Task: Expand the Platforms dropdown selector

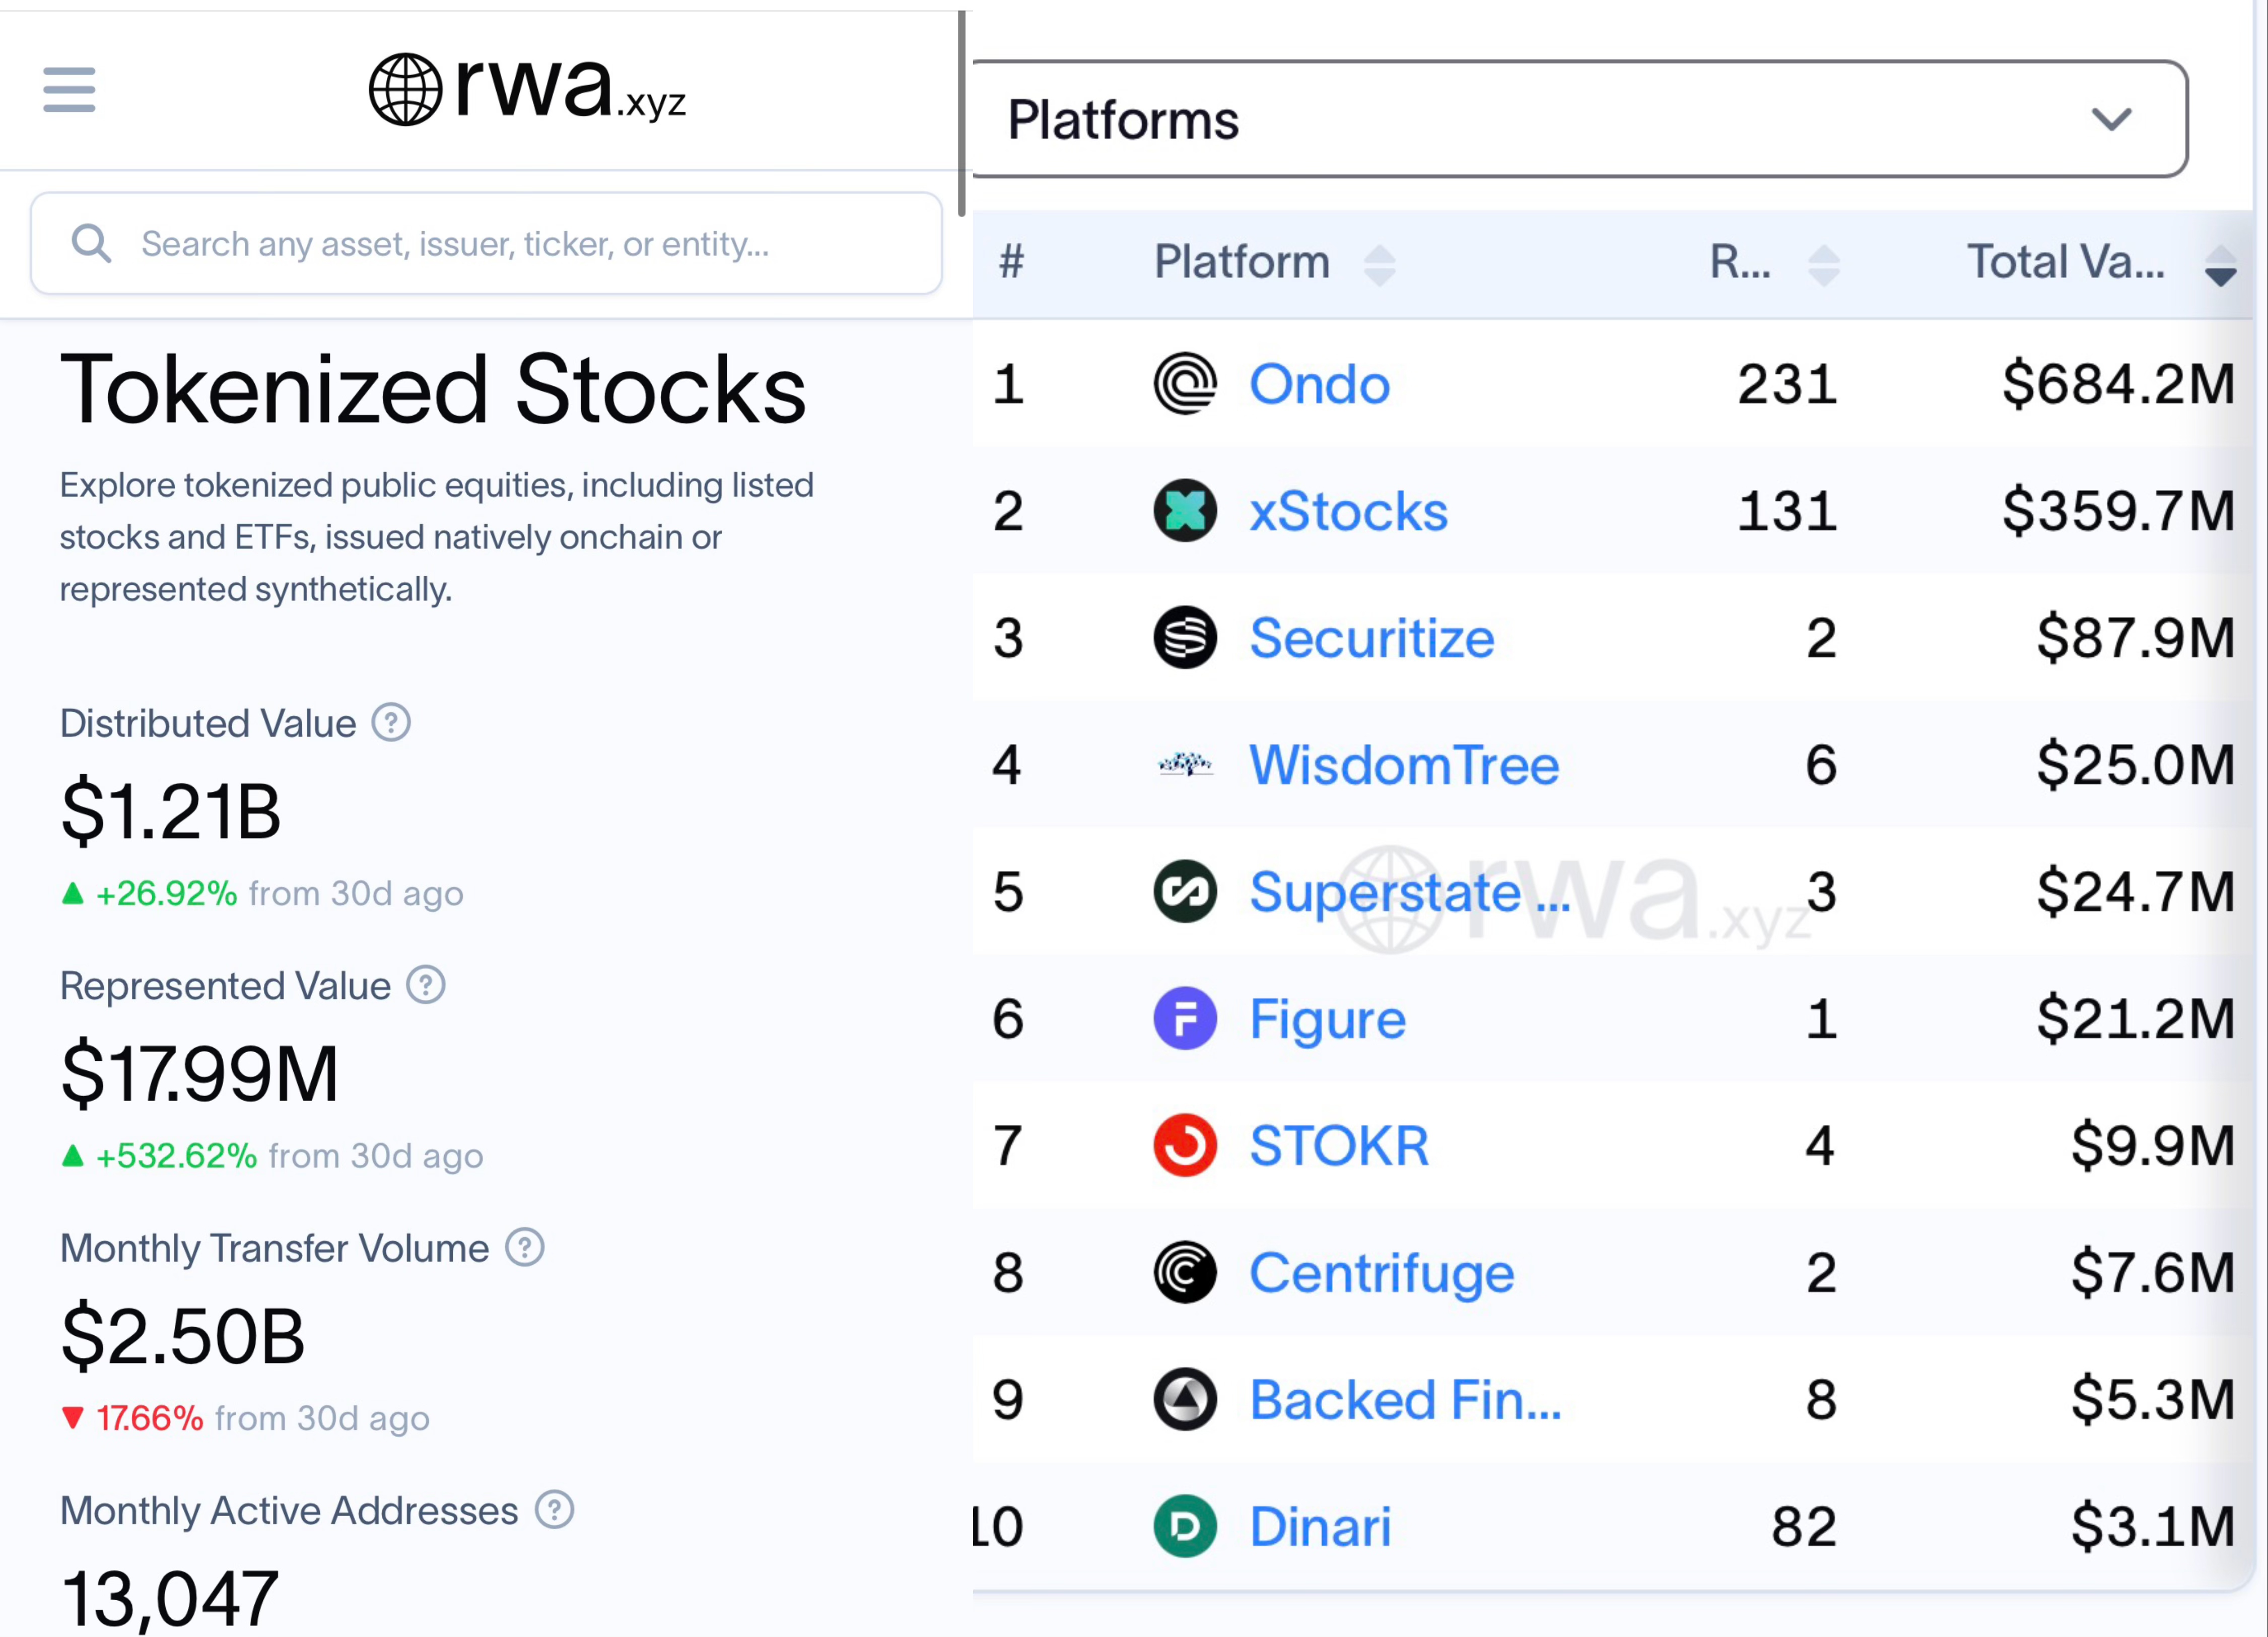Action: (1580, 119)
